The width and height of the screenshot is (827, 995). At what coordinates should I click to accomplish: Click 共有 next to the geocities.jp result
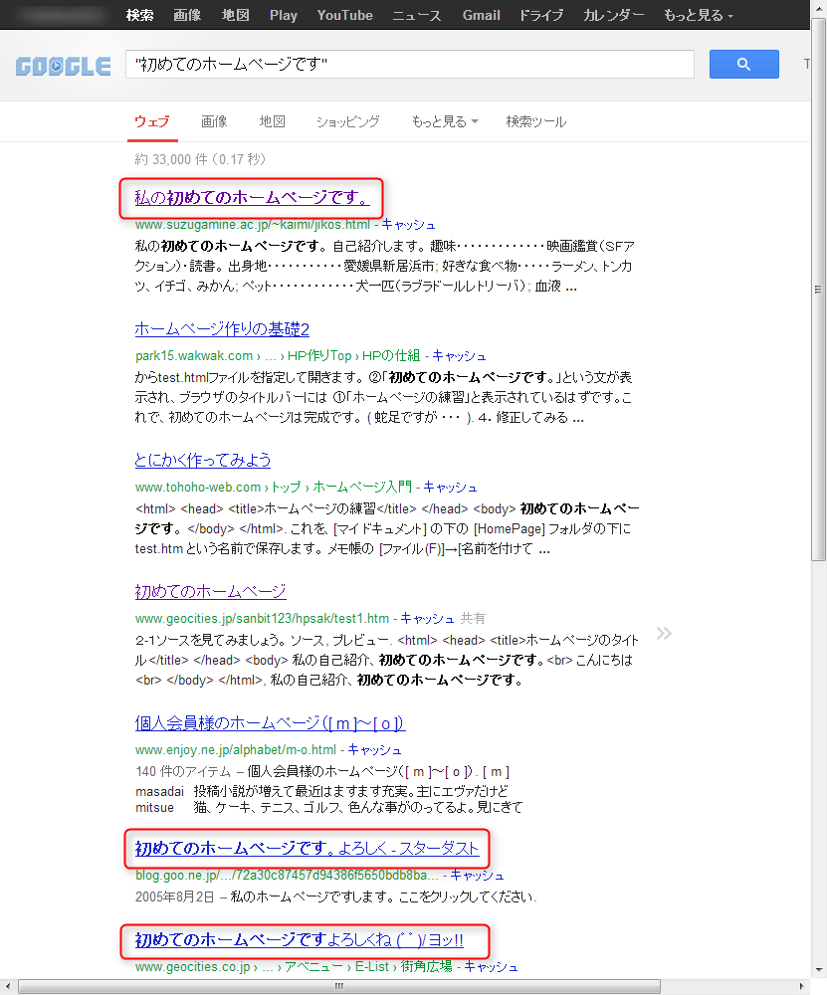473,619
